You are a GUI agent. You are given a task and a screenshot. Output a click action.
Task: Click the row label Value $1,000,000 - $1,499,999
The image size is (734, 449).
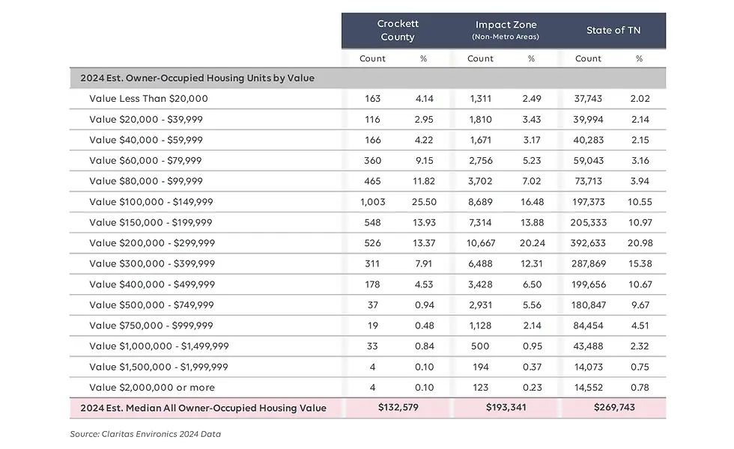coord(159,346)
